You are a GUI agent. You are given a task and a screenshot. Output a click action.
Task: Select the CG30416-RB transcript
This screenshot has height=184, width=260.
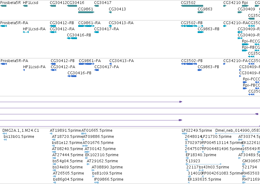[x=72, y=38]
